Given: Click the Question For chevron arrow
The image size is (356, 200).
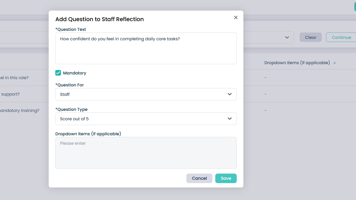Looking at the screenshot, I should (230, 94).
